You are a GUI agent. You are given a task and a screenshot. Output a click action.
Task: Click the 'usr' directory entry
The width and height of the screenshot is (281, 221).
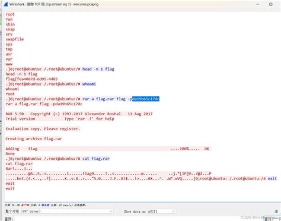coord(9,54)
